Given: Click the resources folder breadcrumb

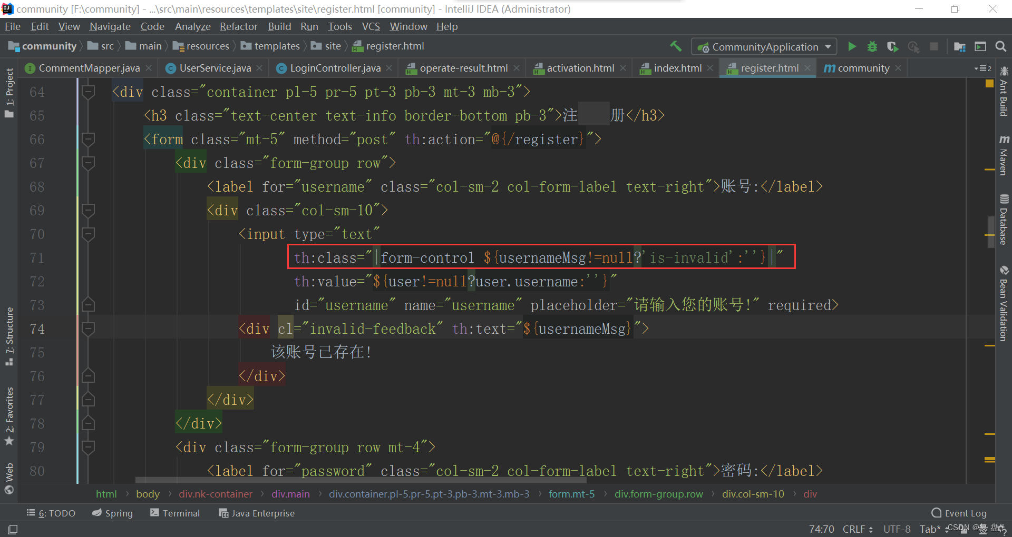Looking at the screenshot, I should pyautogui.click(x=201, y=46).
